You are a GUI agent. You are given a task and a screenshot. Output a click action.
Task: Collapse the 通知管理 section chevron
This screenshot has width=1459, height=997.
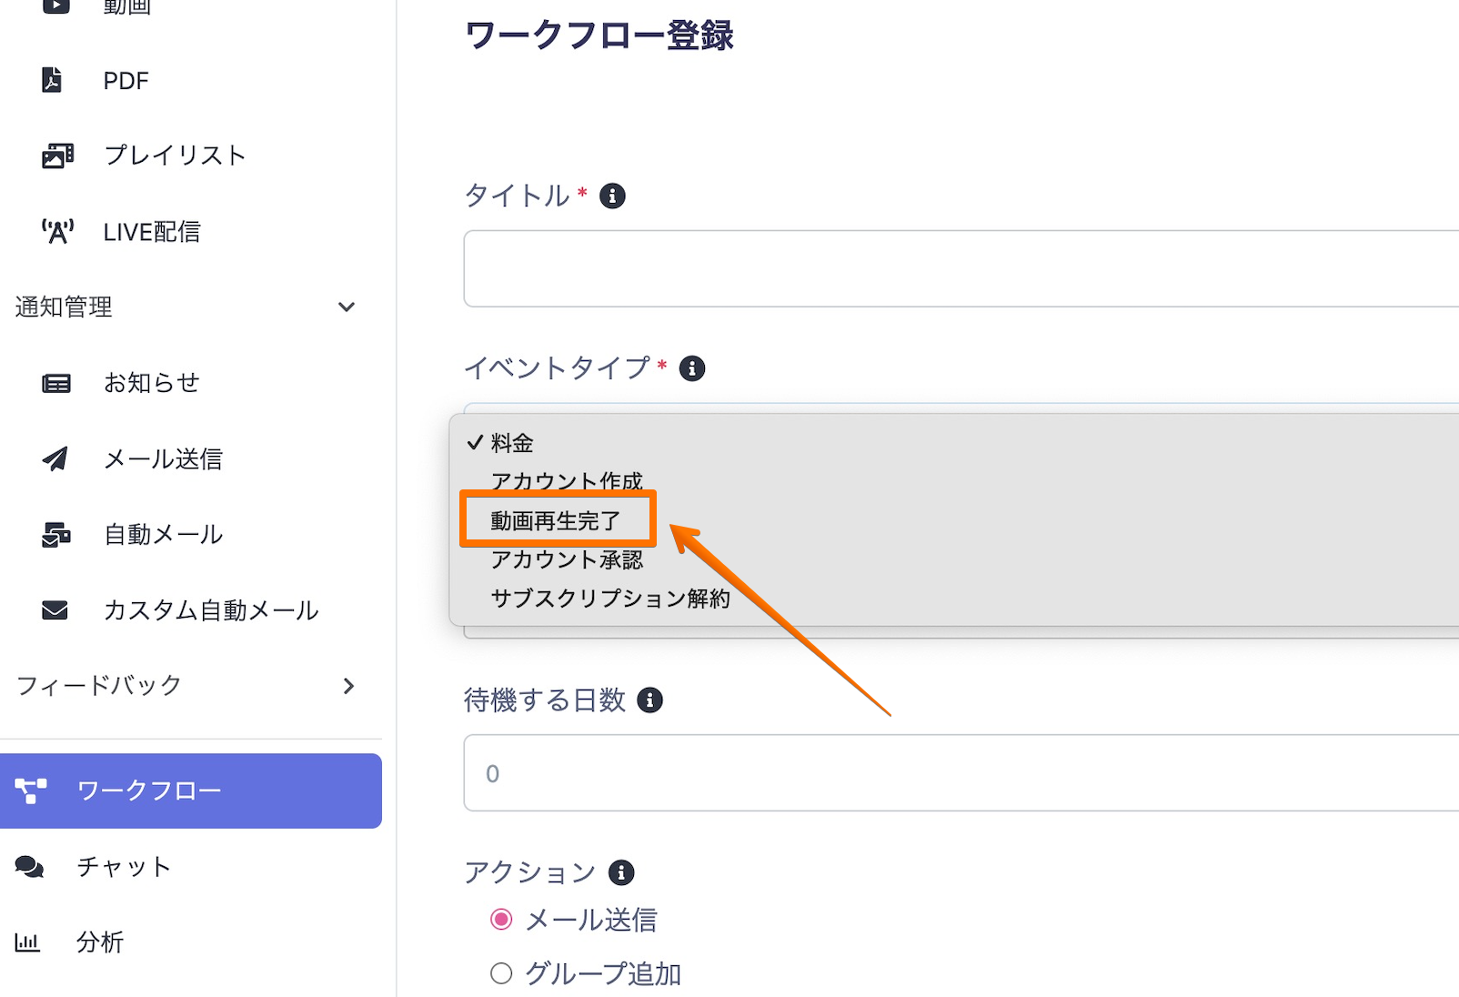tap(347, 307)
